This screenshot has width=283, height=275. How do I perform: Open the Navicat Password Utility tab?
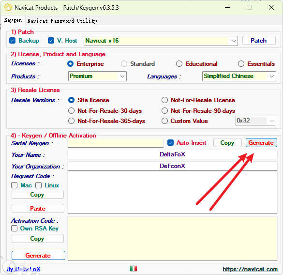click(62, 21)
